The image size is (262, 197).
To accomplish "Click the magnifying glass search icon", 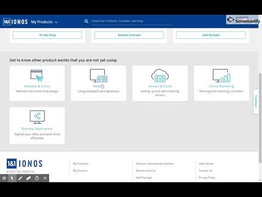I will pos(86,21).
